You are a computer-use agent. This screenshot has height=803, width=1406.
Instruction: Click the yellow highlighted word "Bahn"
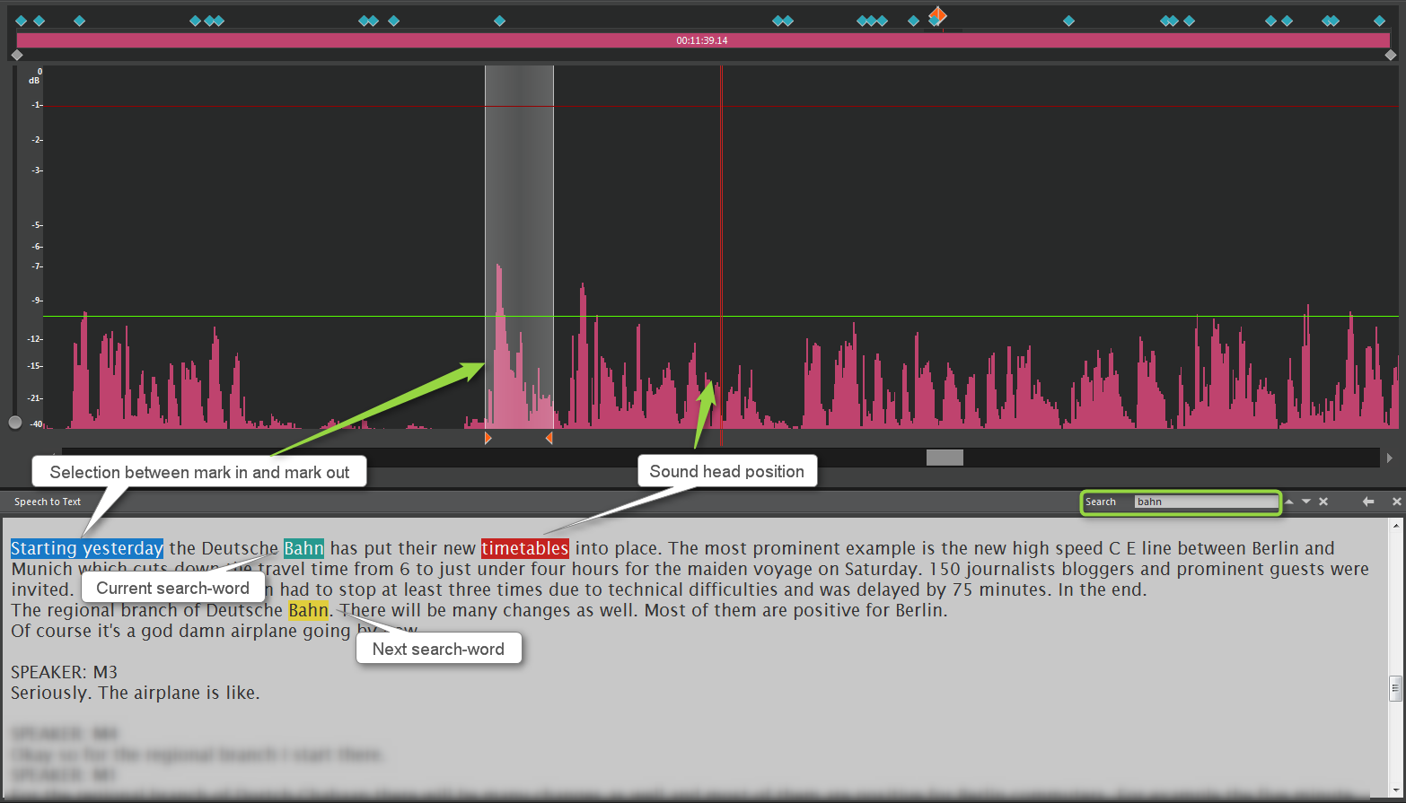tap(308, 610)
